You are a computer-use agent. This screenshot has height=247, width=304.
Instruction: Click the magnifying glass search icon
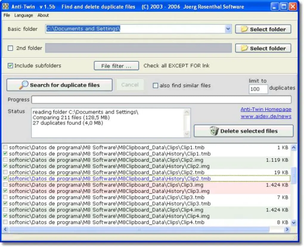tap(24, 85)
